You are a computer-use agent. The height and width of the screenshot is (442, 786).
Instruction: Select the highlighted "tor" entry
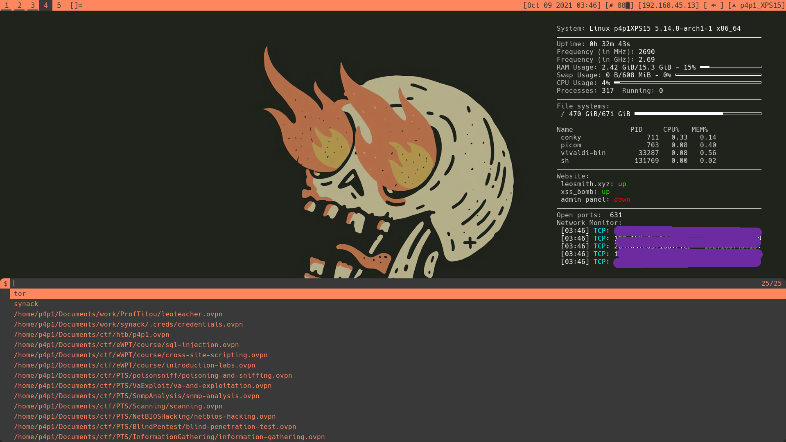tap(20, 293)
